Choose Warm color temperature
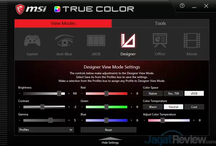The width and height of the screenshot is (216, 146). pyautogui.click(x=153, y=107)
